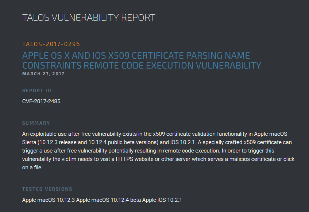This screenshot has height=212, width=309.
Task: Select the SUMMARY section heading
Action: tap(36, 123)
